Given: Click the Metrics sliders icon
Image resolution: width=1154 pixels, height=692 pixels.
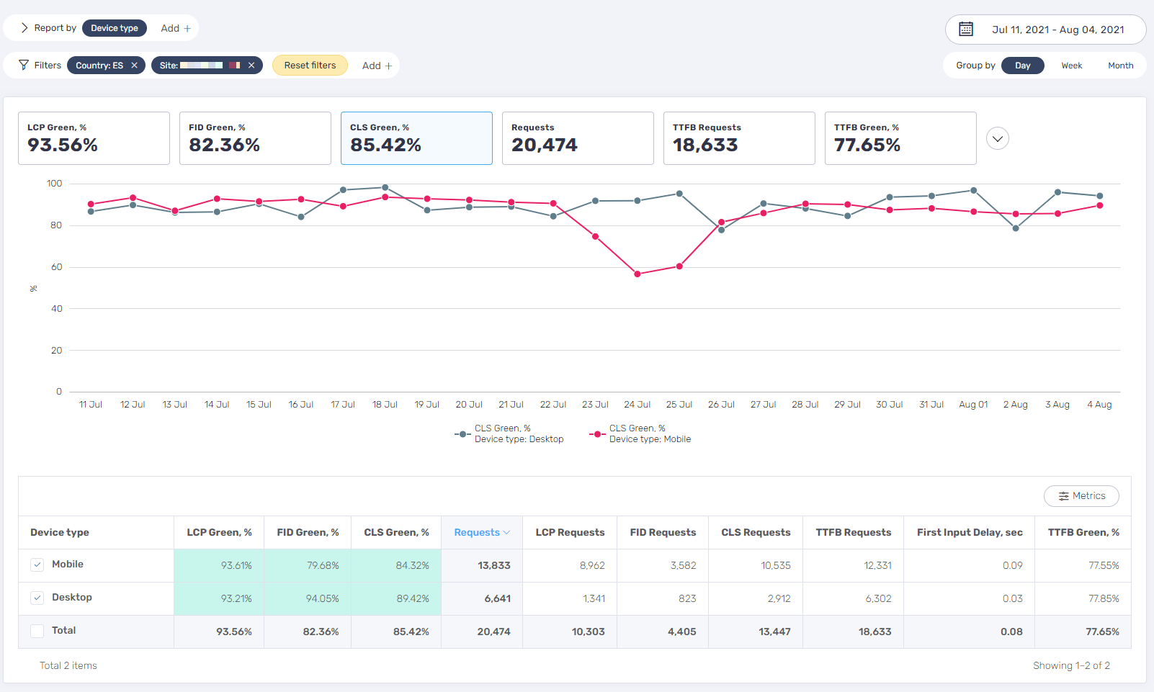Looking at the screenshot, I should pos(1063,496).
